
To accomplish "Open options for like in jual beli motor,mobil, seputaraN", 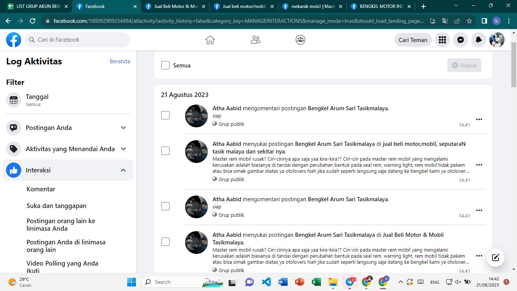I will click(479, 165).
